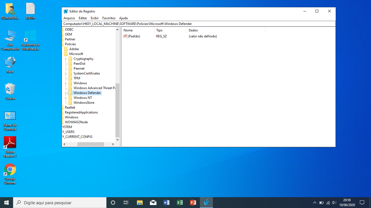Select the Policies key
The width and height of the screenshot is (371, 208).
70,44
